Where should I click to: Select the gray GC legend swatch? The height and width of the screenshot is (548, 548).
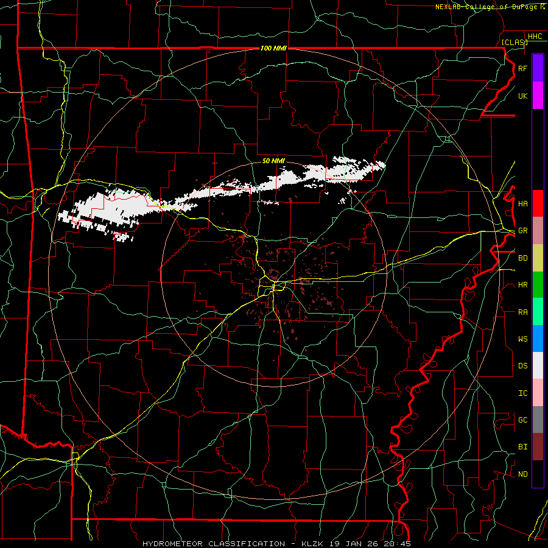pyautogui.click(x=538, y=420)
